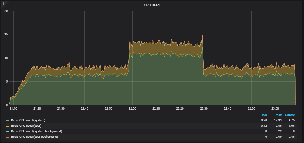Toggle Redis CPU used (user background) series
The height and width of the screenshot is (143, 304).
(35, 137)
